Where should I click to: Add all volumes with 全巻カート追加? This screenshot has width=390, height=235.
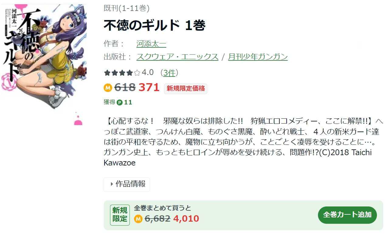click(347, 215)
